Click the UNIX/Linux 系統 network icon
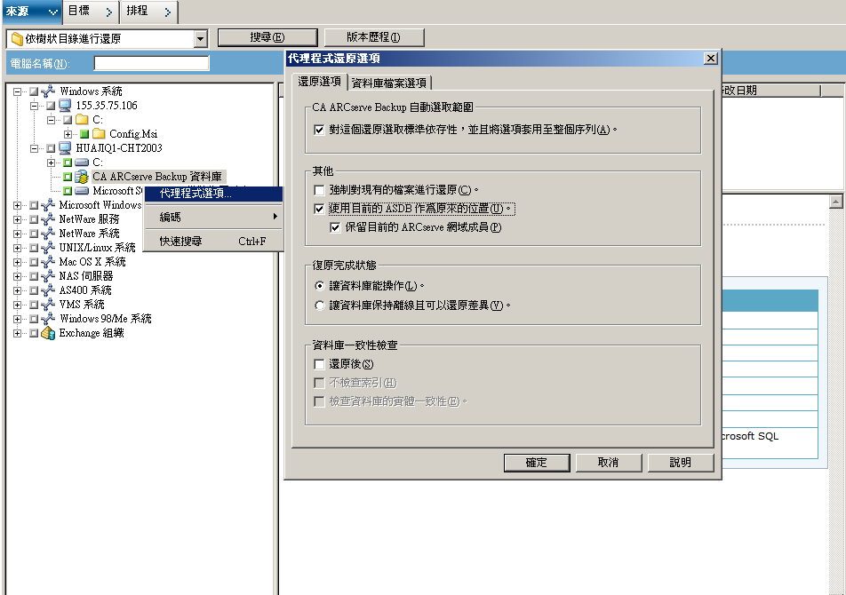This screenshot has width=846, height=595. (x=48, y=248)
